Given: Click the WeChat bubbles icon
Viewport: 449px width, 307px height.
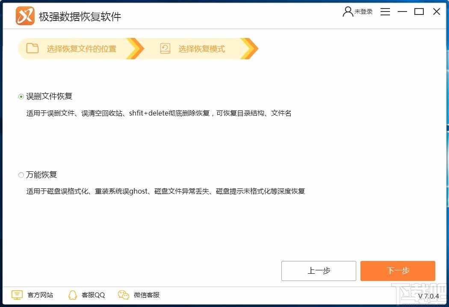Looking at the screenshot, I should [x=124, y=295].
